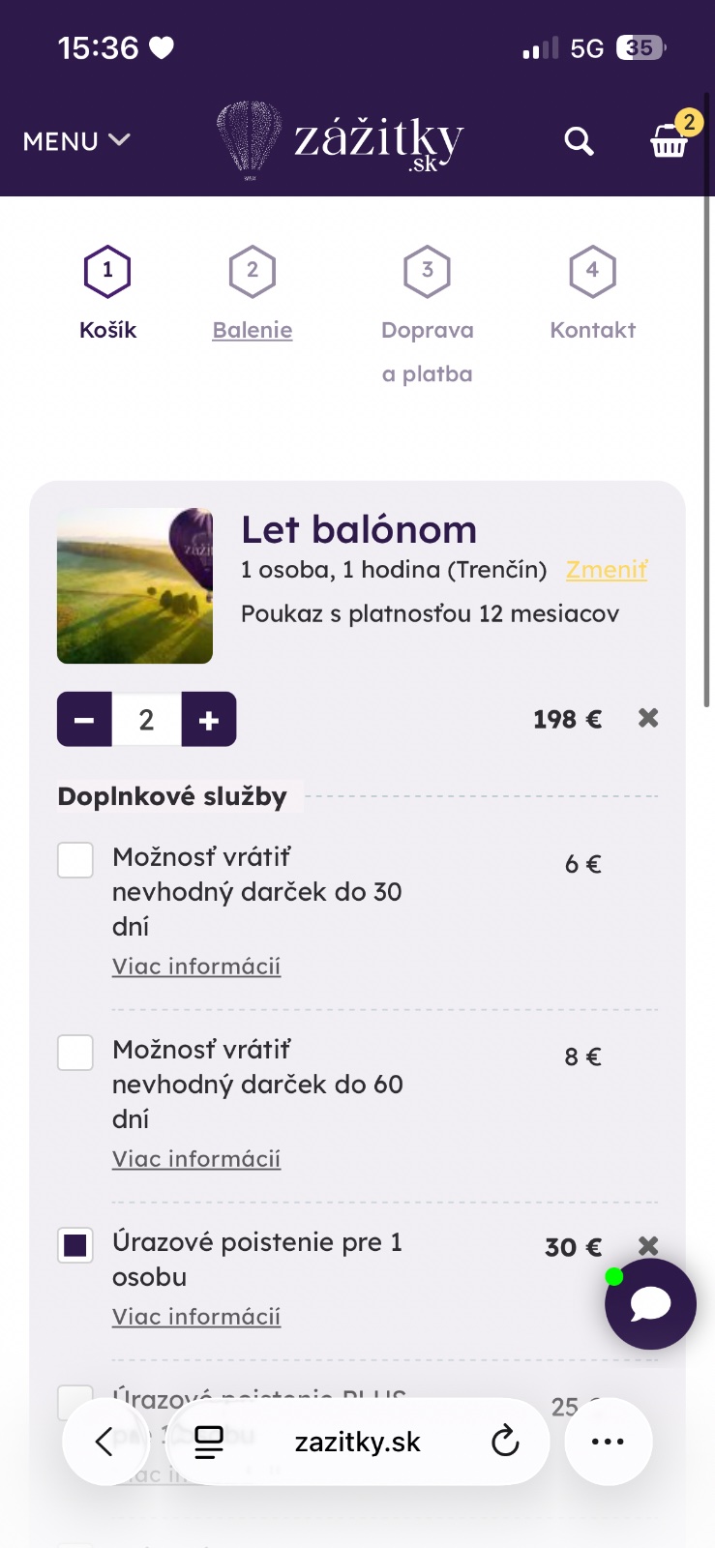
Task: Open the browser page tools icon
Action: 209,1442
